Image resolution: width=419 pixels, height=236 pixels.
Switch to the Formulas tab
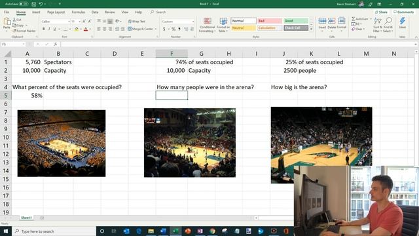(79, 12)
